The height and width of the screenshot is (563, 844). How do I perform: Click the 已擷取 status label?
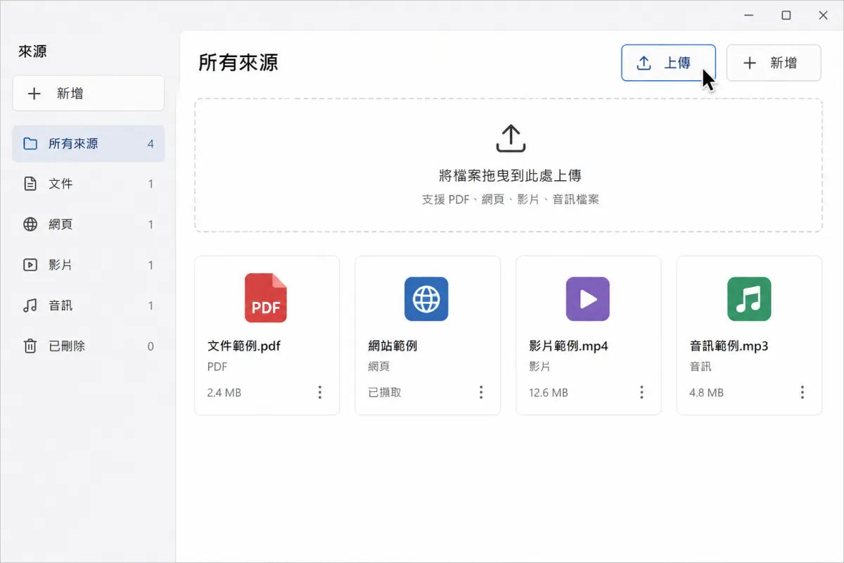[385, 393]
